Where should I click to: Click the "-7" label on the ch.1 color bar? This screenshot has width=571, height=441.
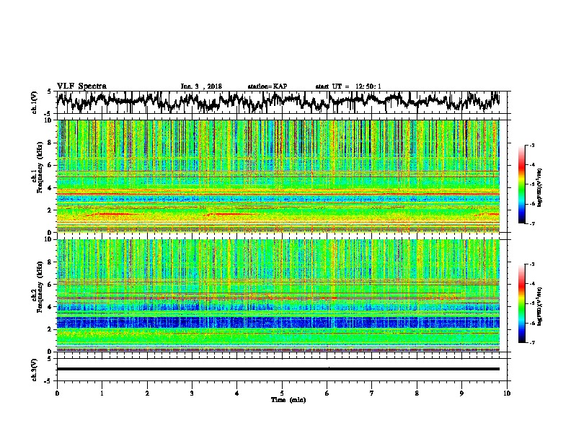tap(531, 223)
